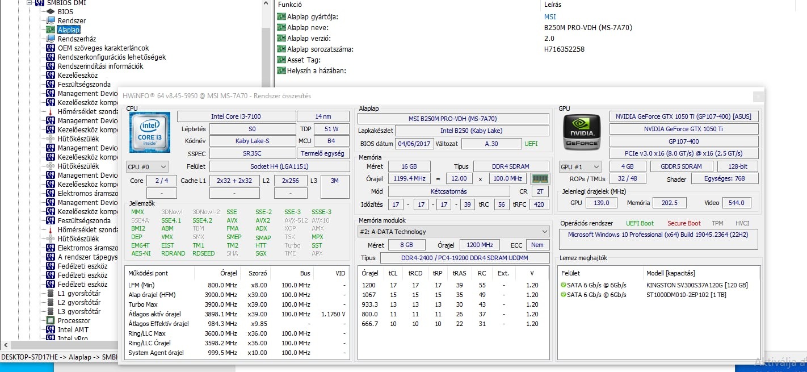807x372 pixels.
Task: Click DMI icon of Rendszerkonfigurációs lehetőségek
Action: pyautogui.click(x=51, y=57)
